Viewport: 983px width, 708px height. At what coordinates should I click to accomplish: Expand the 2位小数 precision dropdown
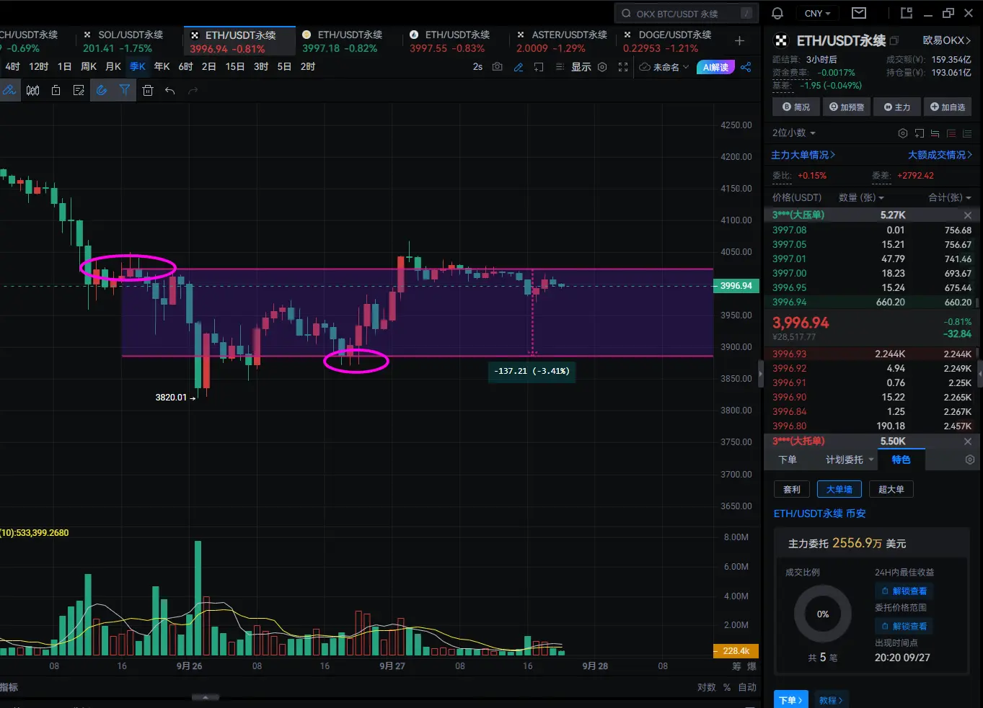click(794, 133)
